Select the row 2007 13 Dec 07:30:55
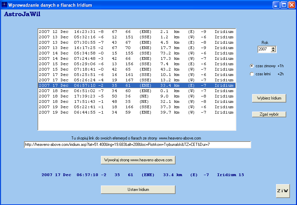This screenshot has height=205, width=297. click(x=137, y=42)
